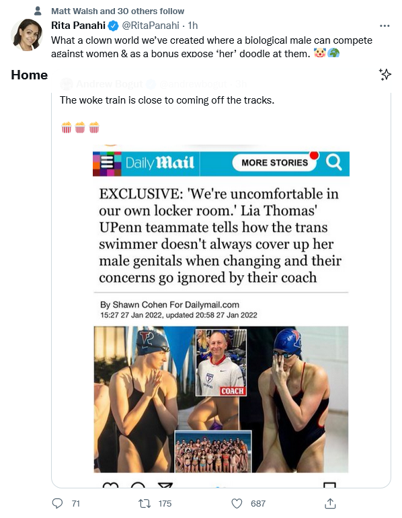Click the Daily Mail logo
Image resolution: width=402 pixels, height=518 pixels.
(160, 163)
